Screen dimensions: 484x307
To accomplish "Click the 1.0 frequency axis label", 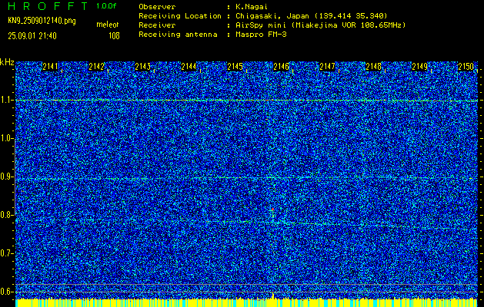I will 6,139.
